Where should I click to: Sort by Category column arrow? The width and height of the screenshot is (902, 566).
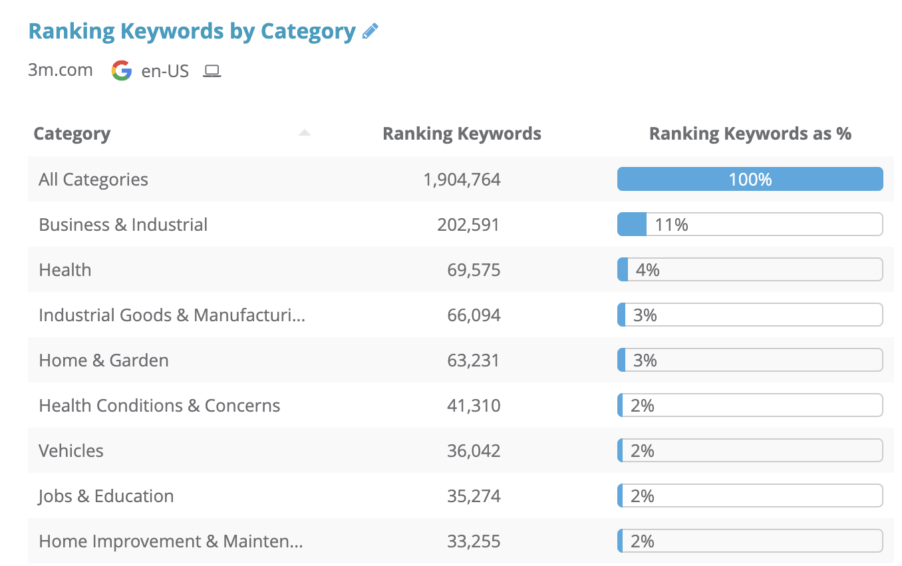(x=305, y=133)
